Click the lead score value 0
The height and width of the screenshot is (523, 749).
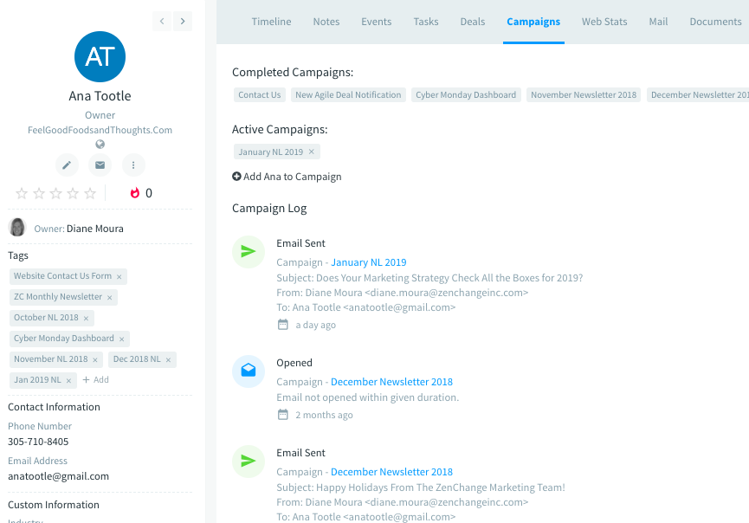point(149,193)
